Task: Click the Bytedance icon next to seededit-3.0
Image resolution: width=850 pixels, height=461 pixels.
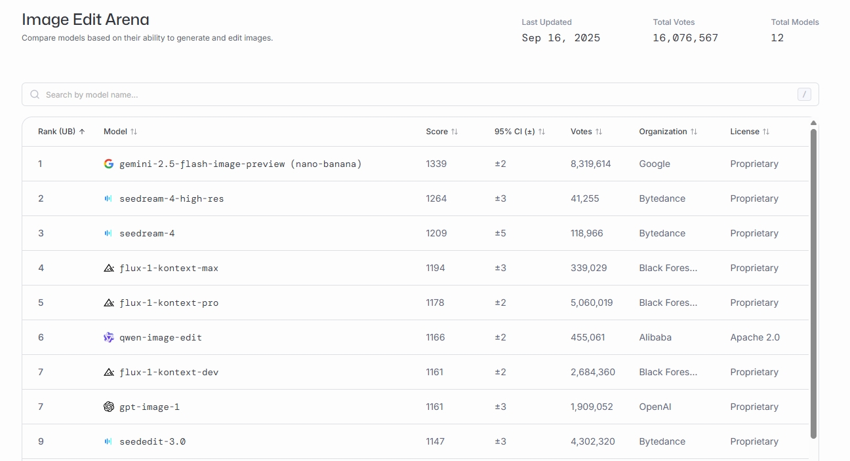Action: 109,441
